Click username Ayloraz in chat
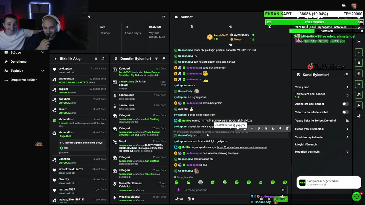365x205 pixels. tap(182, 109)
